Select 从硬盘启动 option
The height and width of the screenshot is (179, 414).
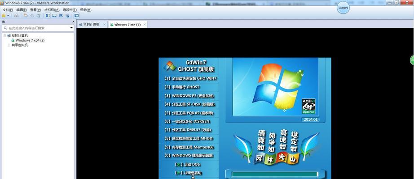188,173
